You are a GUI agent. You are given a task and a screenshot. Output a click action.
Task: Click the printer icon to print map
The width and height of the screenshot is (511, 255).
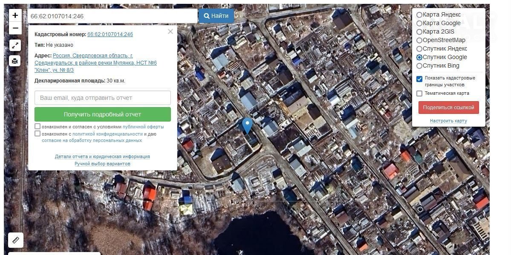click(x=15, y=61)
